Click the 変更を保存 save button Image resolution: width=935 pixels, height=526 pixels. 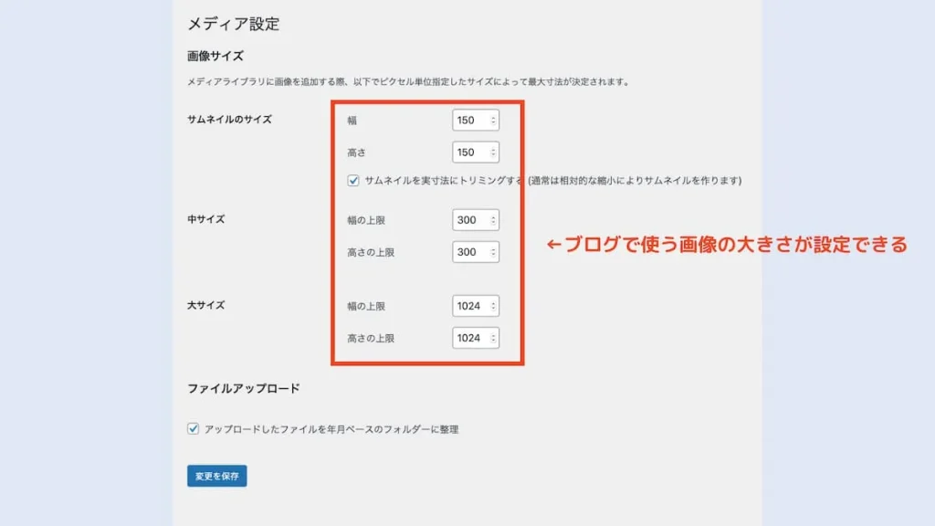[x=217, y=476]
